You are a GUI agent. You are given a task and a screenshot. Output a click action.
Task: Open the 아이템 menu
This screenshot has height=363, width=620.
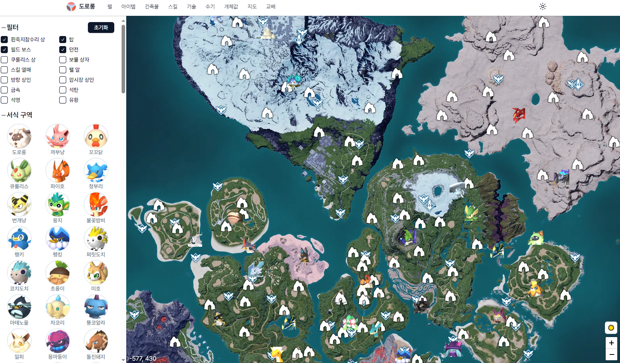[128, 7]
